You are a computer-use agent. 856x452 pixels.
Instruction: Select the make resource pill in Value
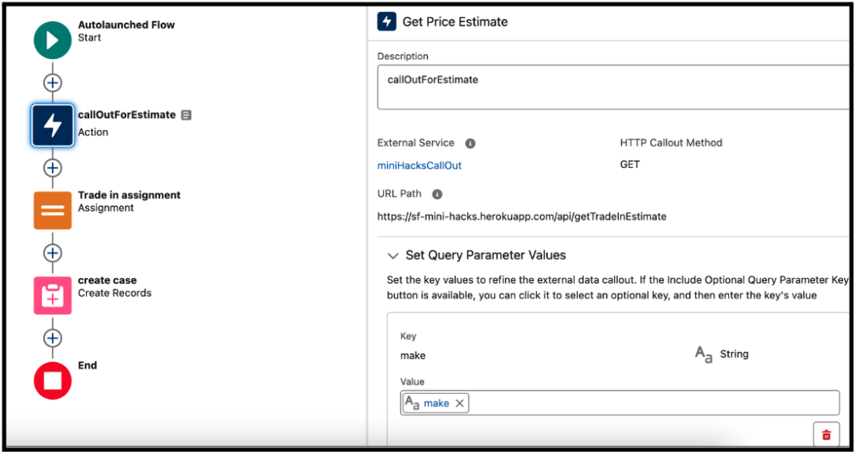[436, 403]
